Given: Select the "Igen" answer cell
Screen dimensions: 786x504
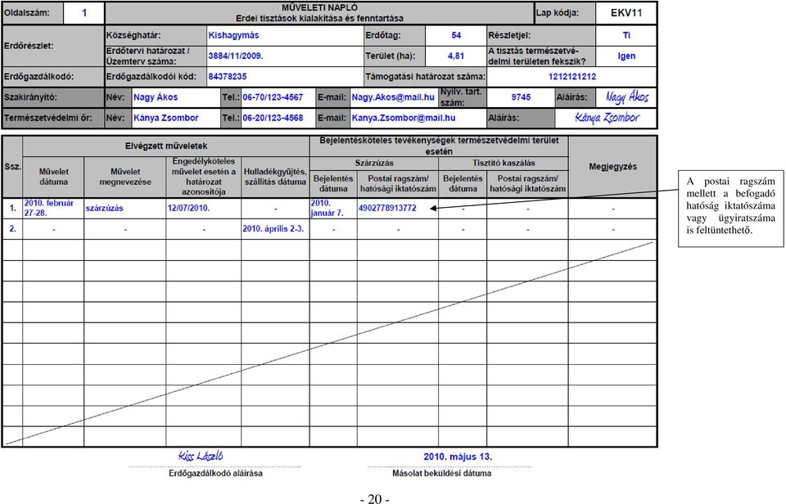Looking at the screenshot, I should (626, 56).
